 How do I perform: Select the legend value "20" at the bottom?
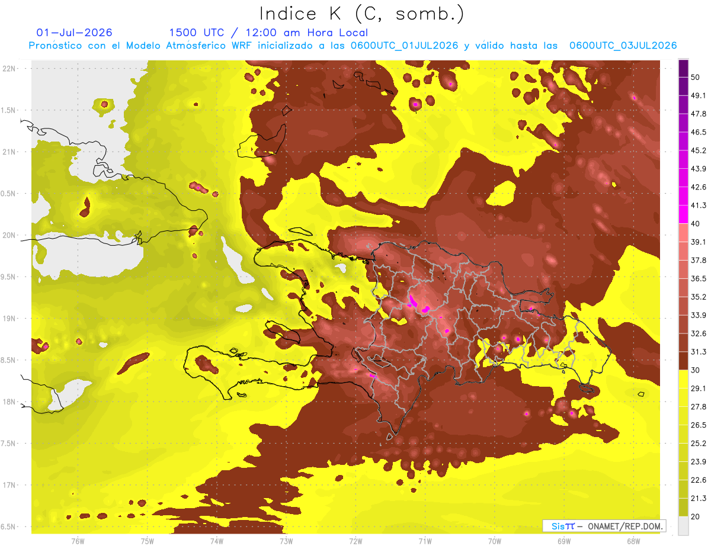696,517
